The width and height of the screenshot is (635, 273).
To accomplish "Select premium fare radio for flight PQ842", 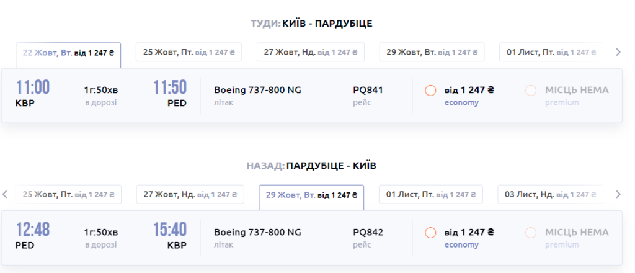I will pyautogui.click(x=530, y=233).
